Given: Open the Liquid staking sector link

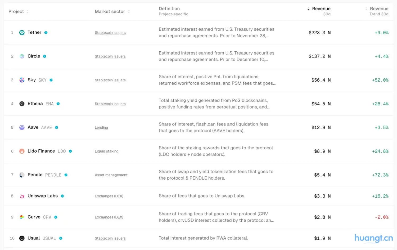Looking at the screenshot, I should [106, 151].
